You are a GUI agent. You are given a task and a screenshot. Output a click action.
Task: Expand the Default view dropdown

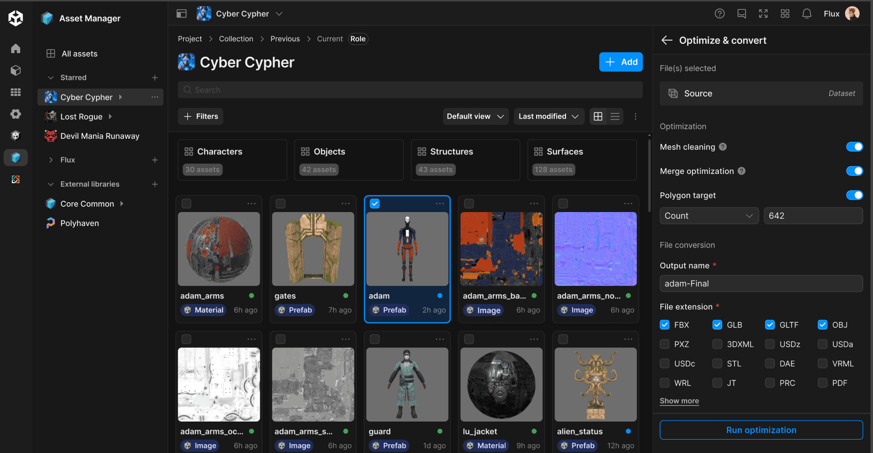475,117
